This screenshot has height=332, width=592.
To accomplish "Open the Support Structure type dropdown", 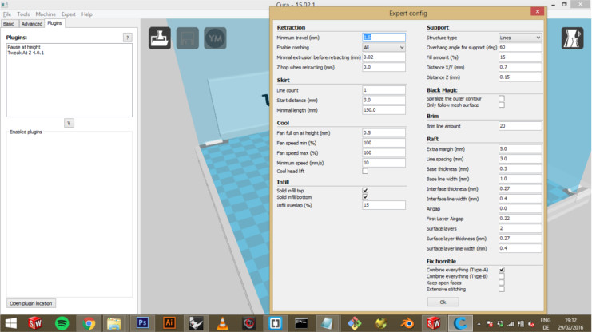I will click(x=520, y=38).
